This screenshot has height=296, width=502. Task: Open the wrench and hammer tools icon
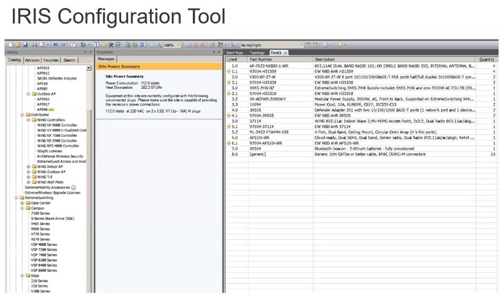(x=110, y=45)
